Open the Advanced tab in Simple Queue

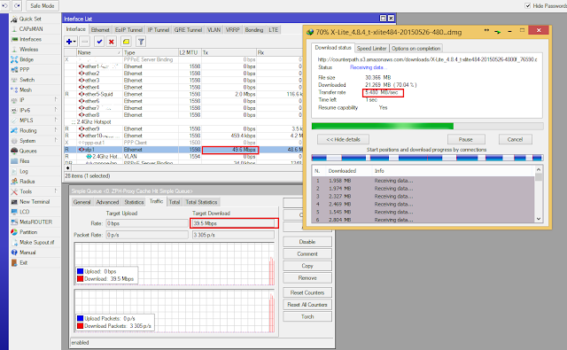tap(107, 202)
